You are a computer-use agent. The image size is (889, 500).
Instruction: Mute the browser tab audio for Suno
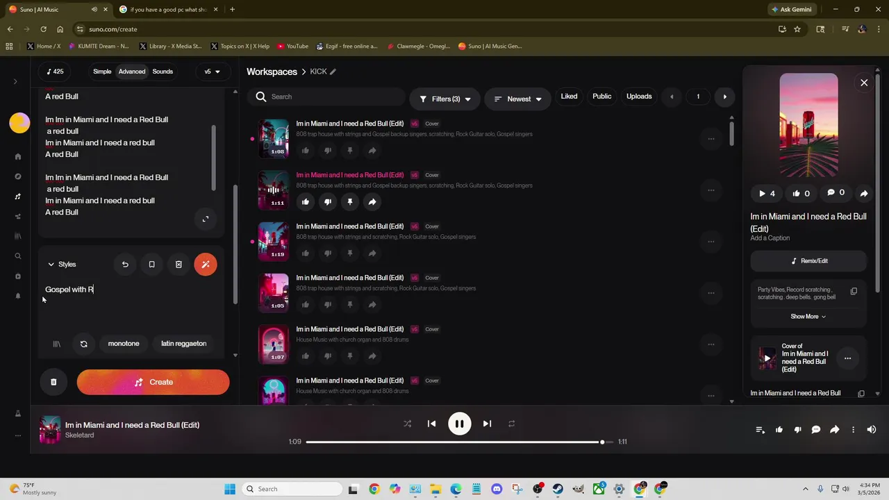tap(94, 10)
